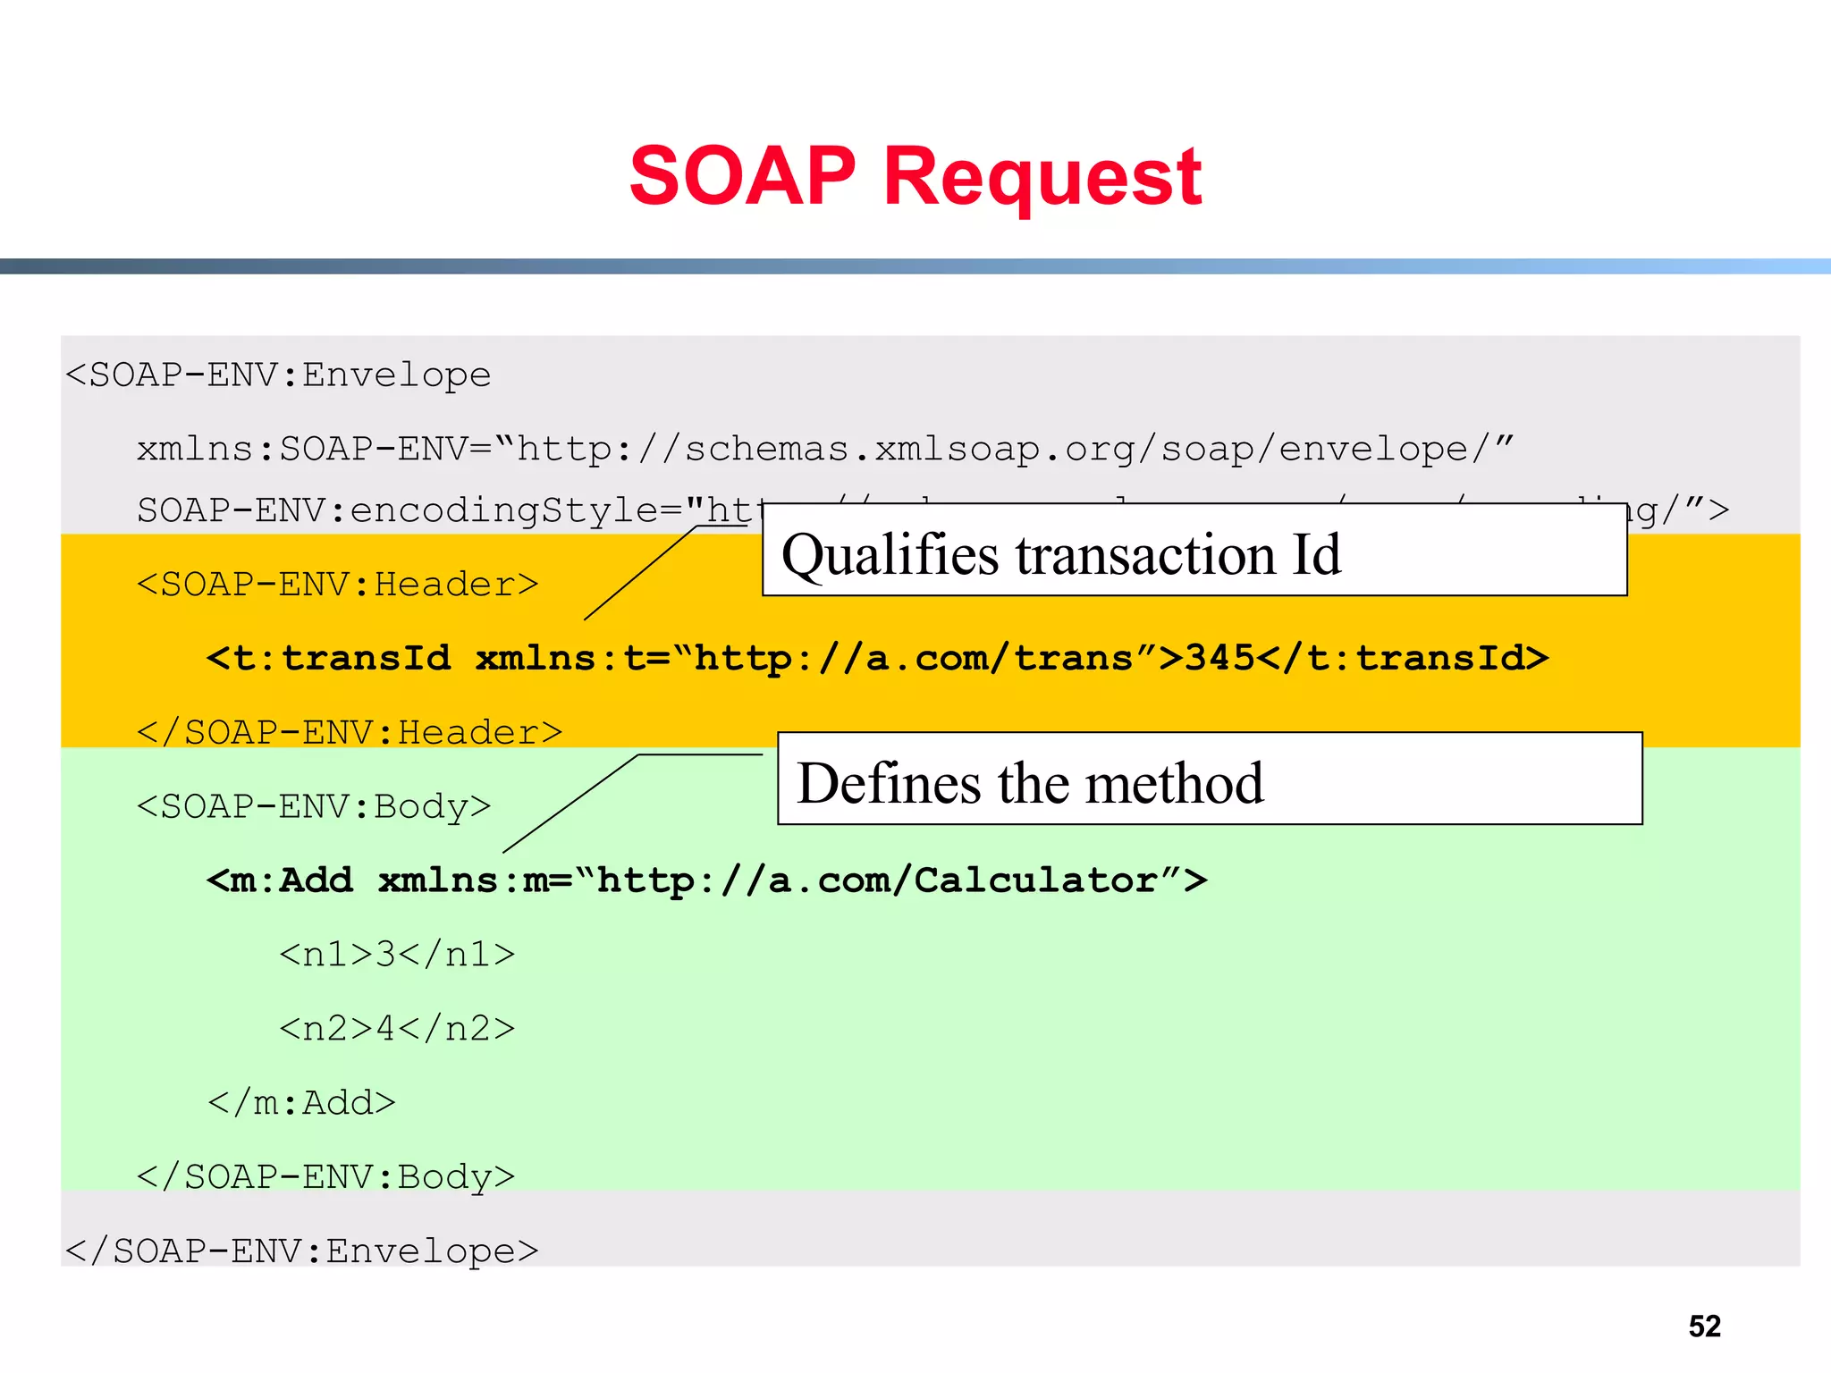Click the bold t:transId element line
Image resolution: width=1831 pixels, height=1373 pixels.
pos(876,659)
